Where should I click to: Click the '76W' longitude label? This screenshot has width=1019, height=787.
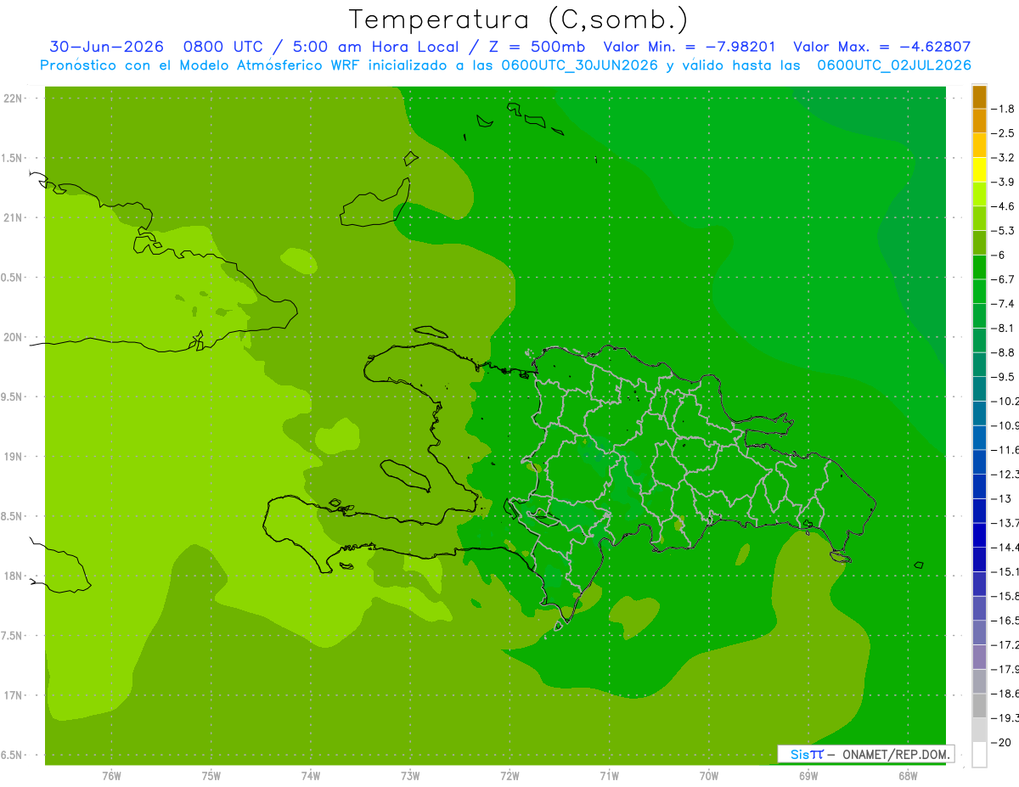(x=111, y=775)
